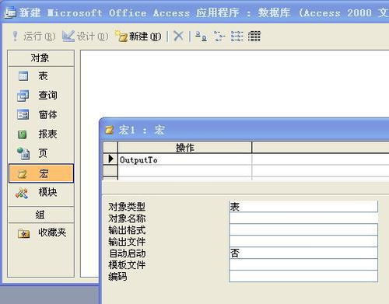Click the Auto Start (自动启动) field
389x304 pixels.
pos(303,253)
